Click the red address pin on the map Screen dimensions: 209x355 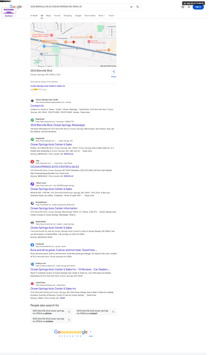74,42
